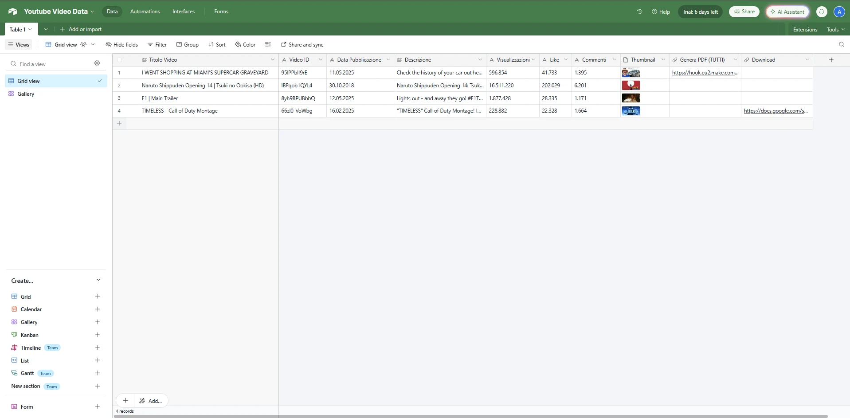The height and width of the screenshot is (418, 850).
Task: Tick the select-all rows checkbox in header
Action: click(119, 60)
